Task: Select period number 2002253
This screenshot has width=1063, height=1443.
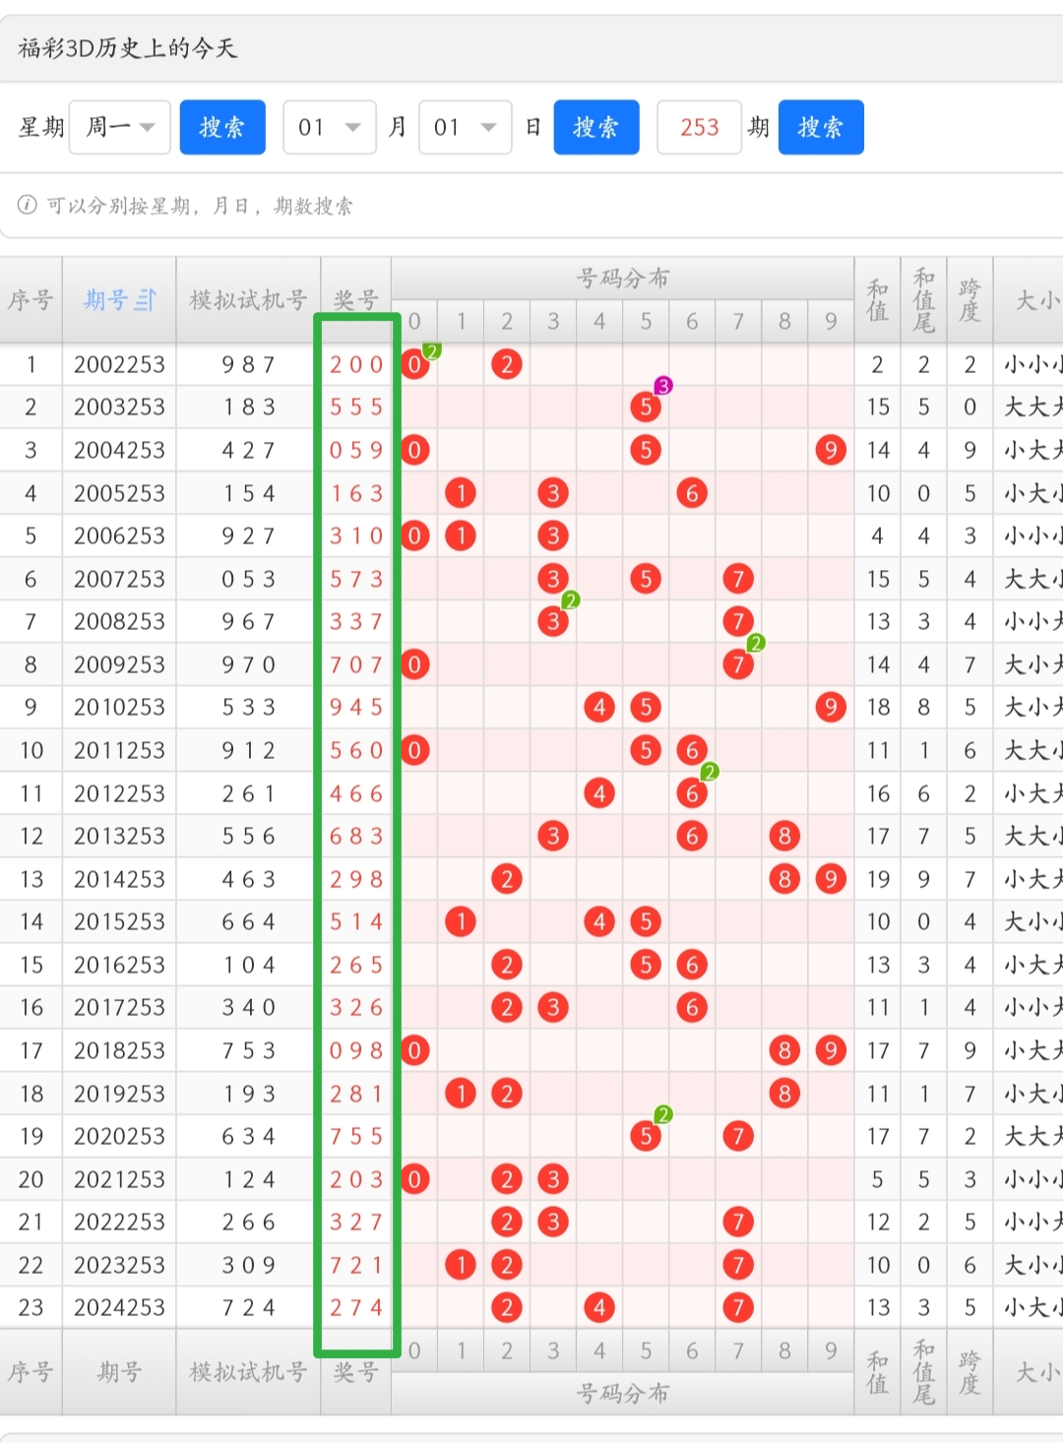Action: click(119, 364)
